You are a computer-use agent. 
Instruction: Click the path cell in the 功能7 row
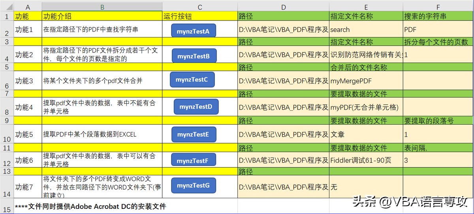(x=283, y=186)
